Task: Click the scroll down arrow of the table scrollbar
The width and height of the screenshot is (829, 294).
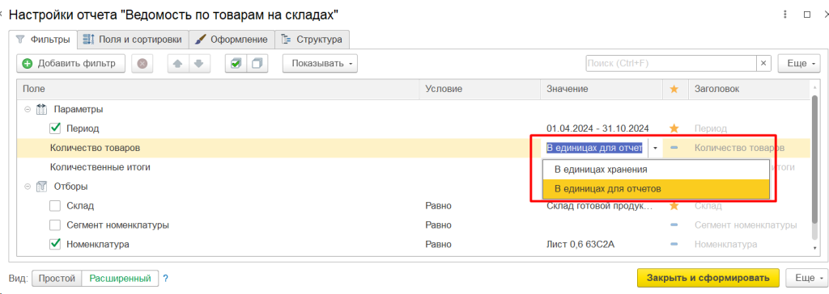Action: click(815, 247)
